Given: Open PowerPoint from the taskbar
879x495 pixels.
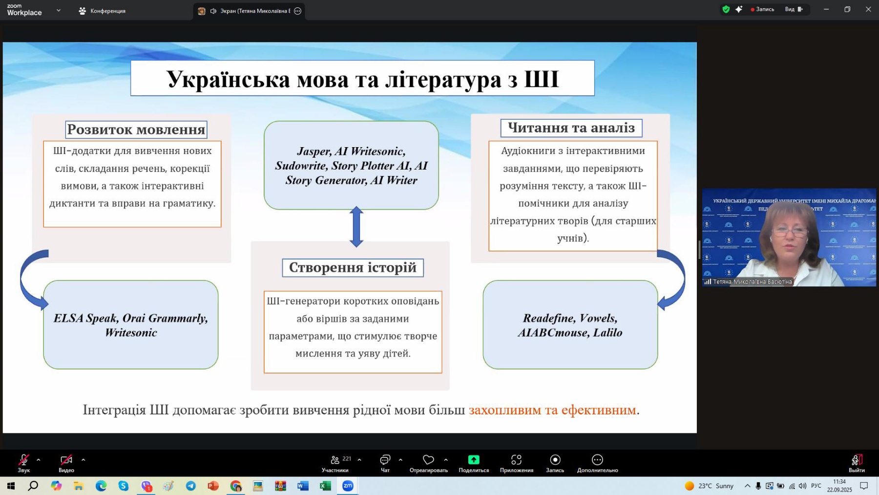Looking at the screenshot, I should click(x=213, y=486).
